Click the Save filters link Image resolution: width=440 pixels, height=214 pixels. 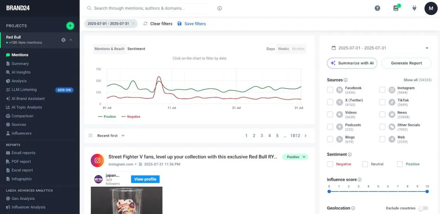coord(192,24)
